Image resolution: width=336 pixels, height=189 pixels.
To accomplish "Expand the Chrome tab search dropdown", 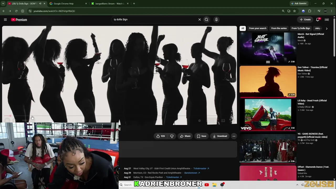I will [3, 4].
